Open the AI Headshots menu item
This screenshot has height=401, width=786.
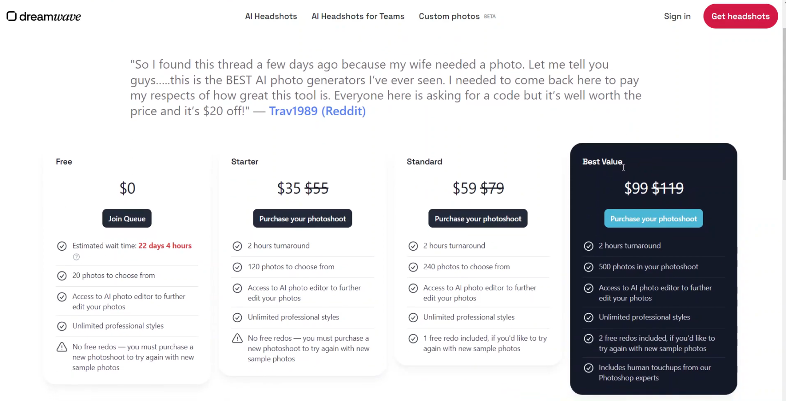pyautogui.click(x=271, y=17)
